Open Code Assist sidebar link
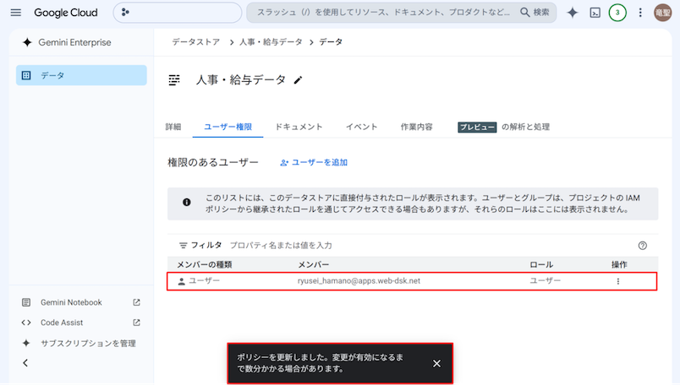Image resolution: width=680 pixels, height=385 pixels. pyautogui.click(x=62, y=323)
